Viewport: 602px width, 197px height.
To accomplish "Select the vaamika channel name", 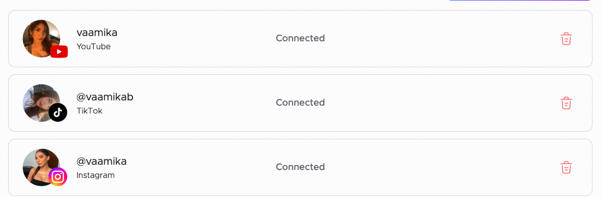I will tap(97, 33).
